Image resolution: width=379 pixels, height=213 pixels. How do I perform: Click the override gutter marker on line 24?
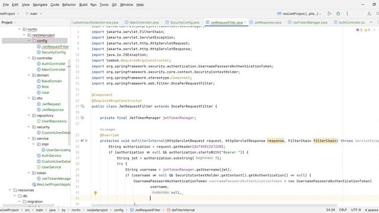pyautogui.click(x=82, y=141)
